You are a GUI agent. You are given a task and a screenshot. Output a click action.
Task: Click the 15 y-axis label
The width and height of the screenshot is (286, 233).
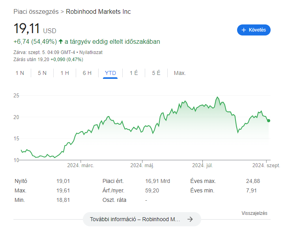pyautogui.click(x=16, y=138)
